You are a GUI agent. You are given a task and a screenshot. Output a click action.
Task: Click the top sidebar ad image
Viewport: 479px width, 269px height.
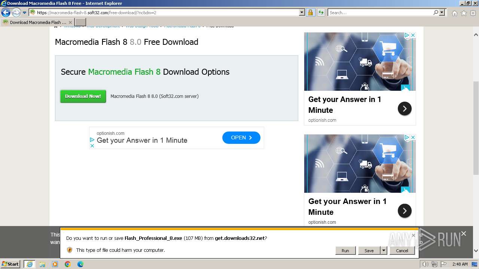pos(360,61)
